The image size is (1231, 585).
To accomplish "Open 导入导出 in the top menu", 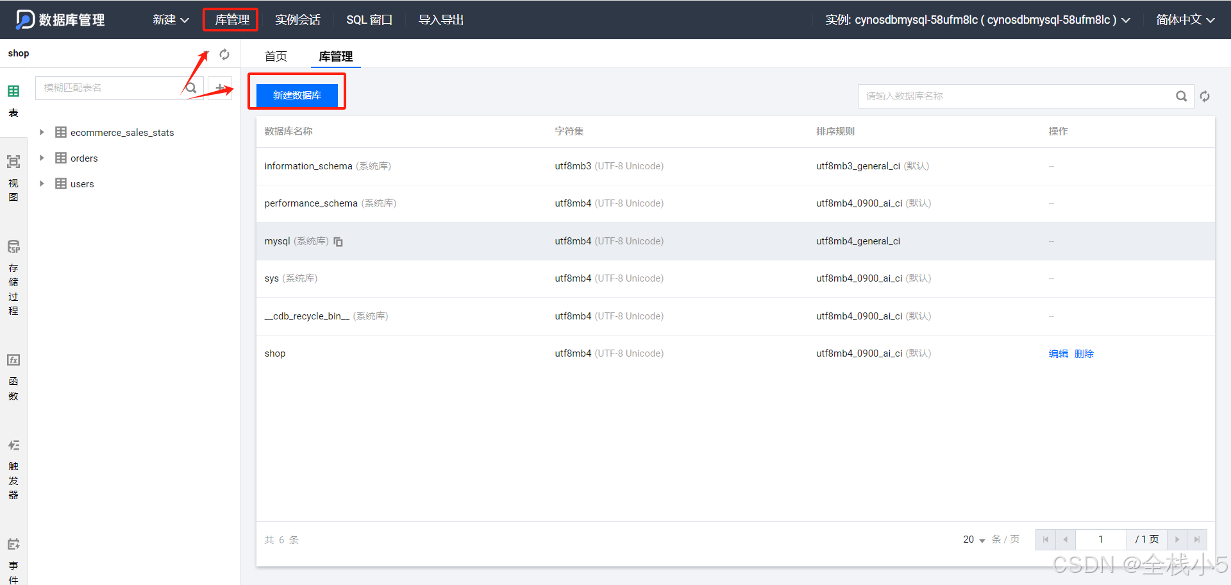I will [x=441, y=20].
